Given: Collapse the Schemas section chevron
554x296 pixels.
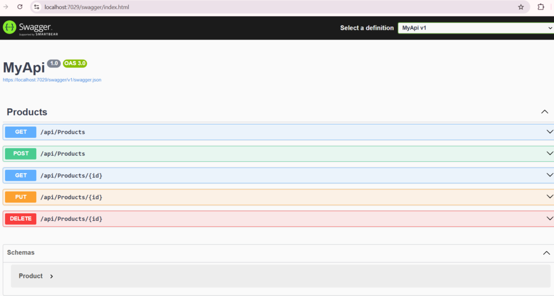Looking at the screenshot, I should (x=546, y=253).
